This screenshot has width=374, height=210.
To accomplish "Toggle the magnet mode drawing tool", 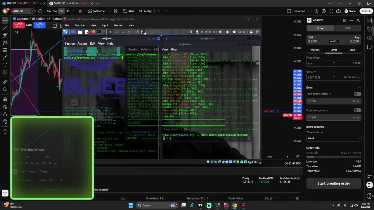I will (x=5, y=99).
